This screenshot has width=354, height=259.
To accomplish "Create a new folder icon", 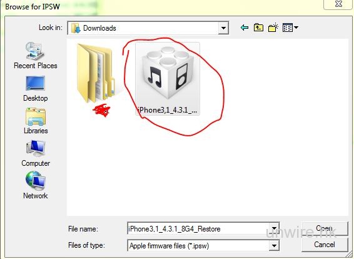I will pyautogui.click(x=273, y=28).
